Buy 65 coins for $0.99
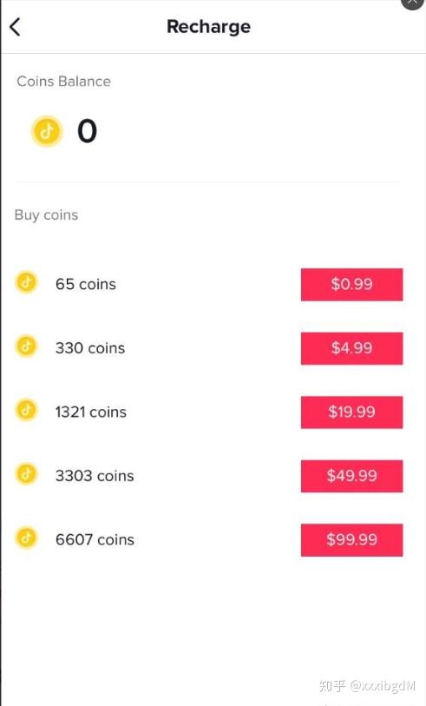 click(351, 285)
